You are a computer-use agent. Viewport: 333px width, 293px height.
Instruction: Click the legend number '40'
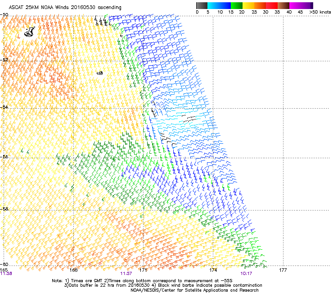point(289,12)
